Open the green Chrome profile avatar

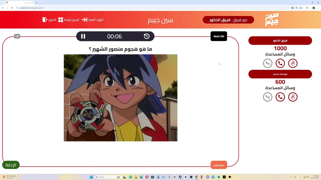[x=313, y=8]
